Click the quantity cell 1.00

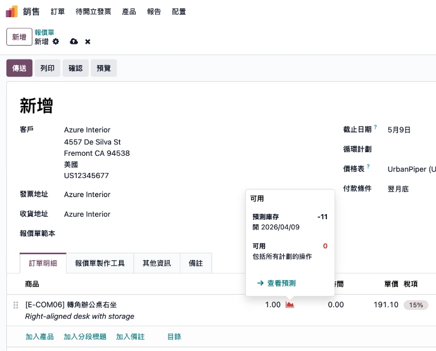[x=272, y=305]
